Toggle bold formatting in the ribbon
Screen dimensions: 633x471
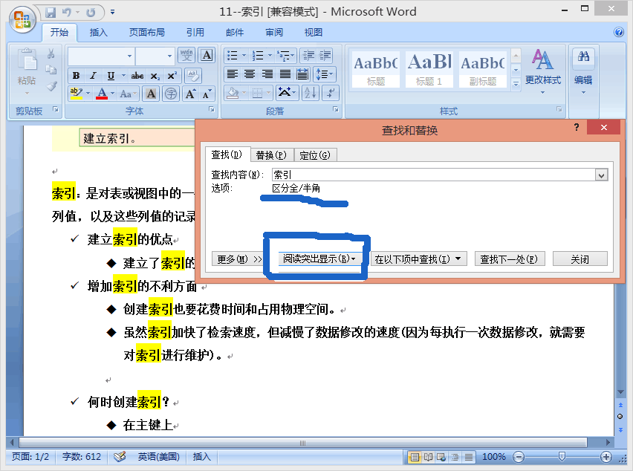(76, 76)
